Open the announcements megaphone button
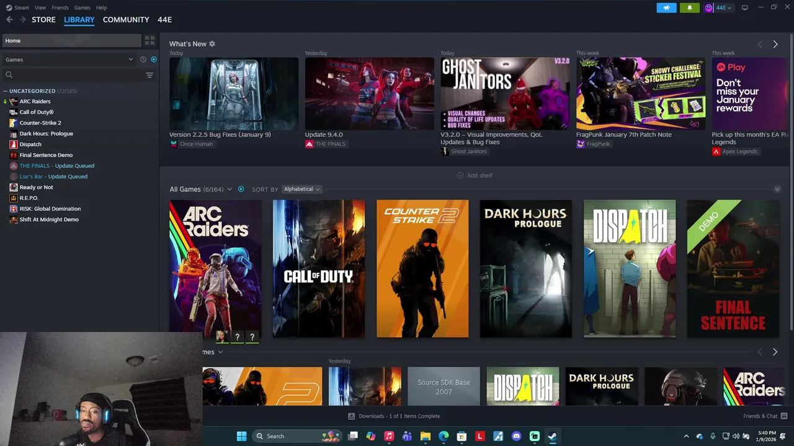 pos(666,7)
